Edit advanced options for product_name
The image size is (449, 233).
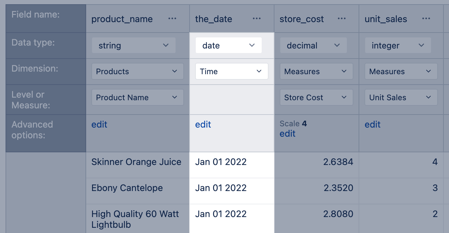pyautogui.click(x=99, y=125)
